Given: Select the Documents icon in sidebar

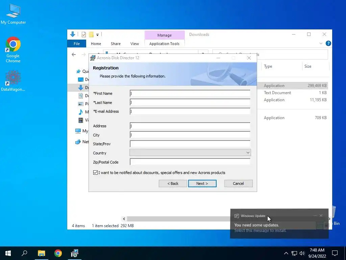Looking at the screenshot, I should coord(81,96).
